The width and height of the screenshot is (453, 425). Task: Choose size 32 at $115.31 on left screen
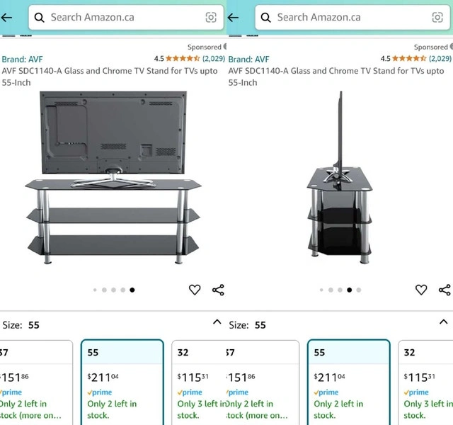click(199, 382)
